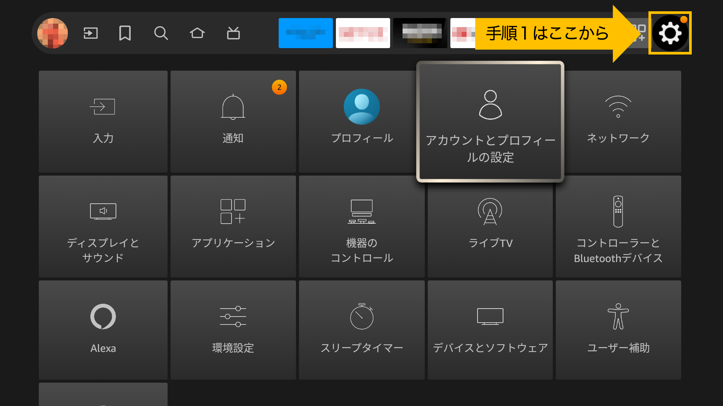
Task: Open the 入力 settings tile
Action: 103,121
